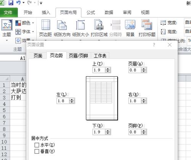Click the 宽度 width icon
191x160 pixels.
[163, 23]
